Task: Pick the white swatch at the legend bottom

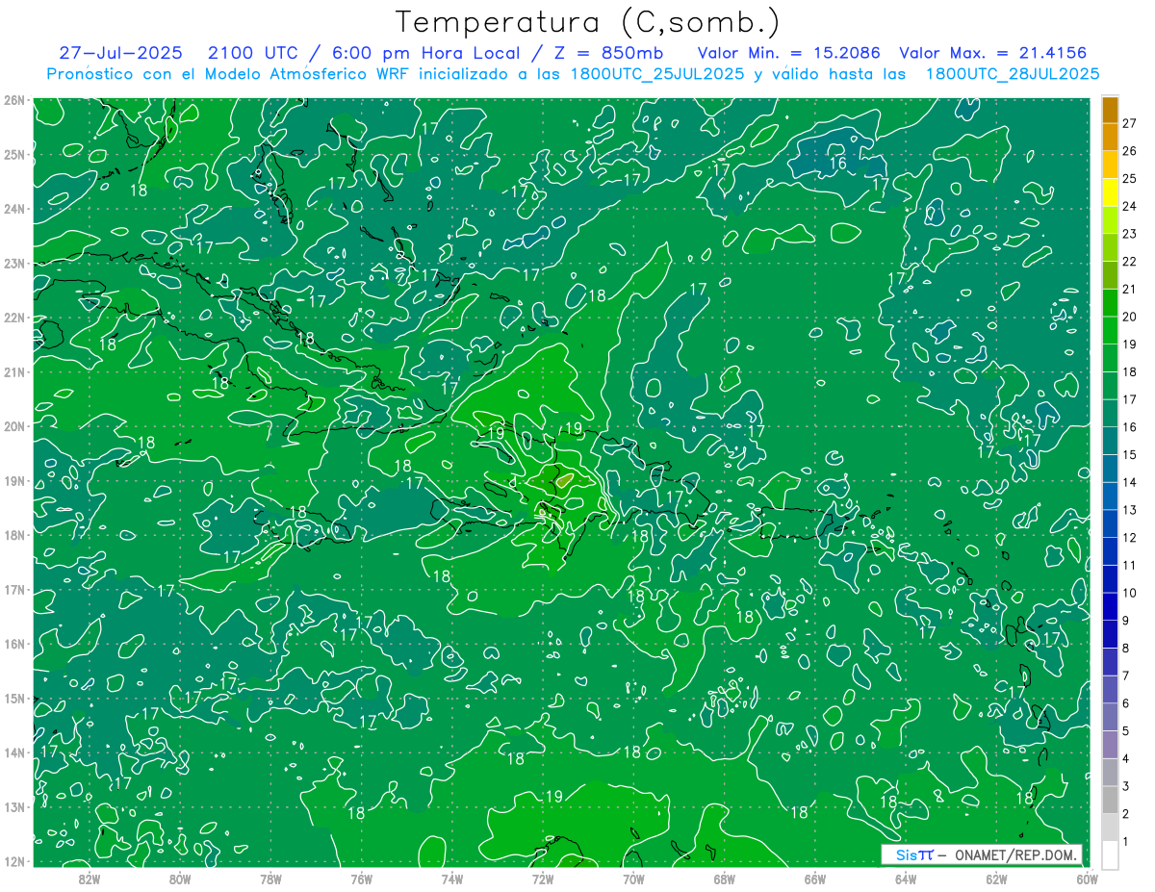Action: [x=1110, y=854]
